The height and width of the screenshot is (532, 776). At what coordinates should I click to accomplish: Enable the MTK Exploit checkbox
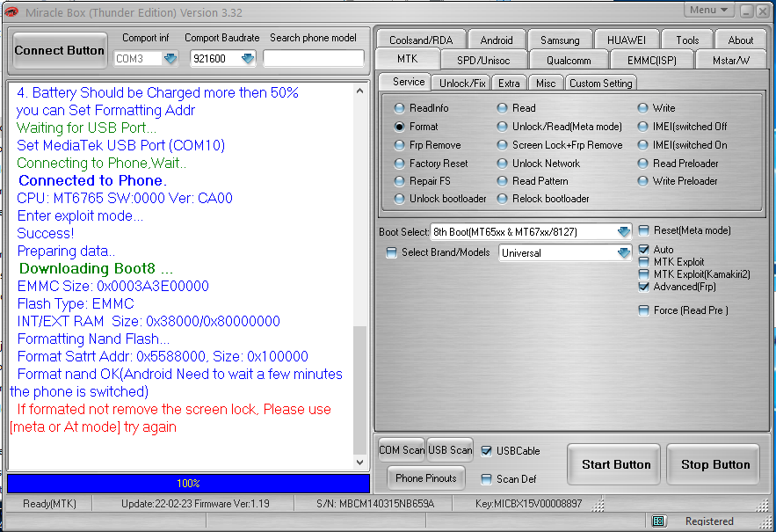(x=644, y=261)
